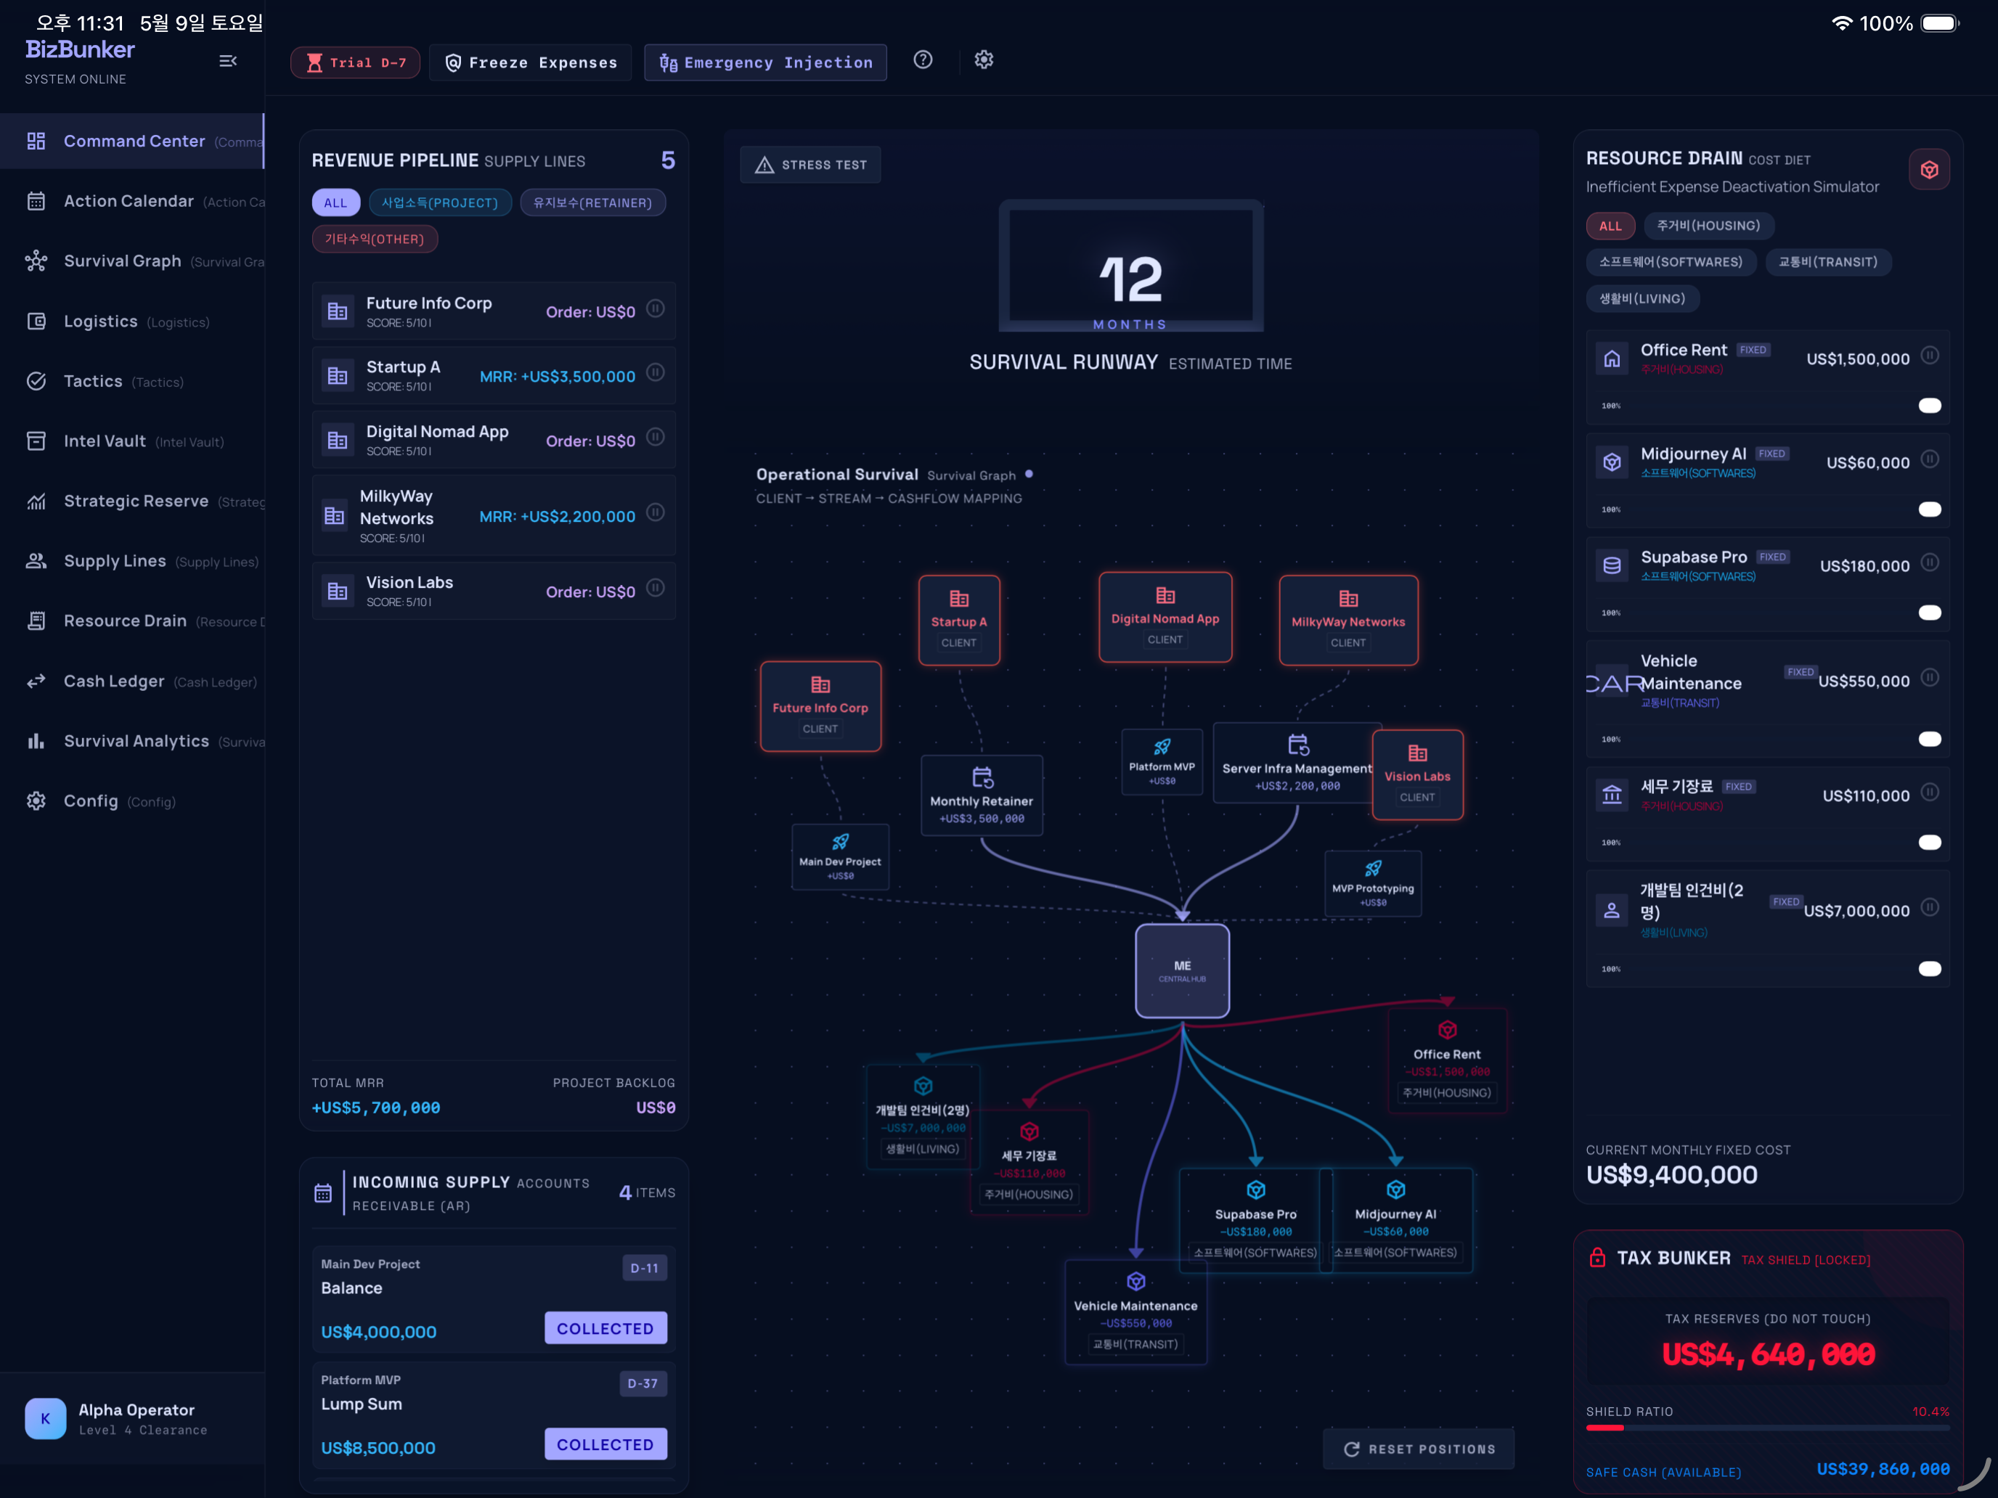
Task: Pause the Supabase Pro expense in Resource Drain
Action: pyautogui.click(x=1929, y=562)
